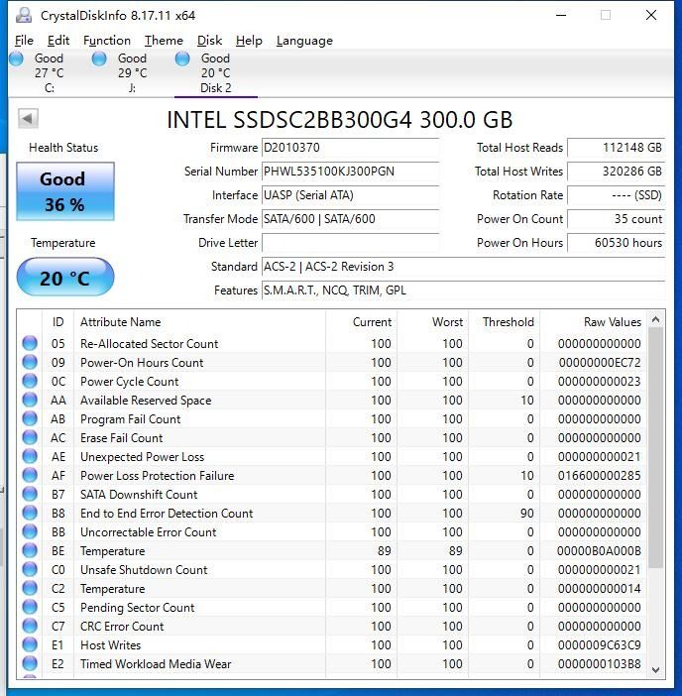This screenshot has width=682, height=696.
Task: Click status icon of Erase Fail Count
Action: click(x=30, y=437)
